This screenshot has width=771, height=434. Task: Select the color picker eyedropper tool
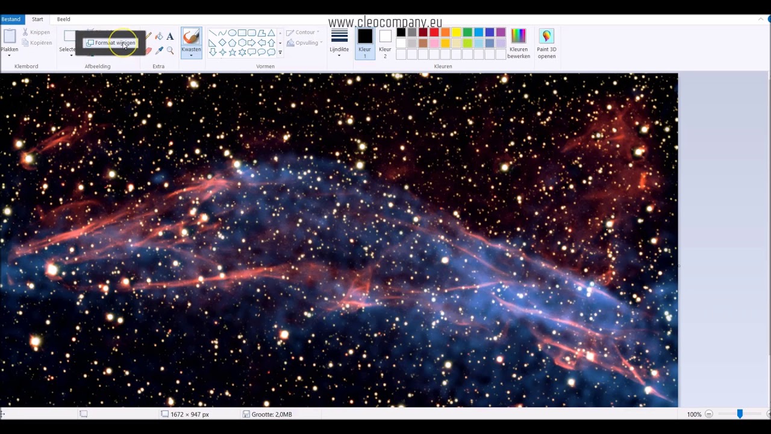159,51
